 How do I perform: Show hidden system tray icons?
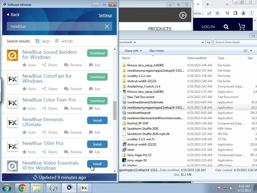point(213,188)
